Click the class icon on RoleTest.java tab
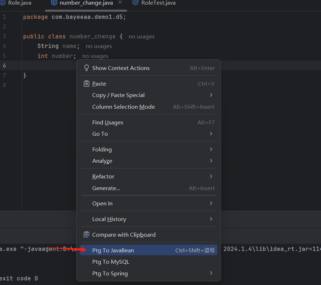 point(135,3)
